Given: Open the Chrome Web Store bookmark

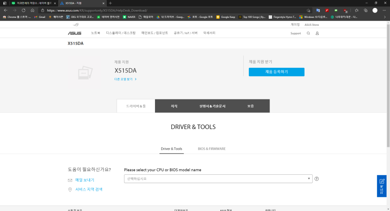Looking at the screenshot, I should 17,17.
